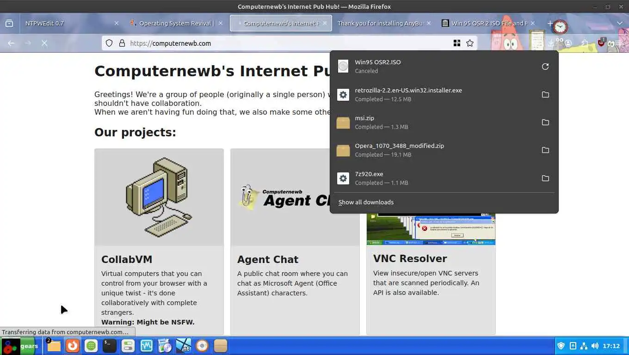629x355 pixels.
Task: Select the Computernewb's Internet Pub Hub tab
Action: click(281, 23)
